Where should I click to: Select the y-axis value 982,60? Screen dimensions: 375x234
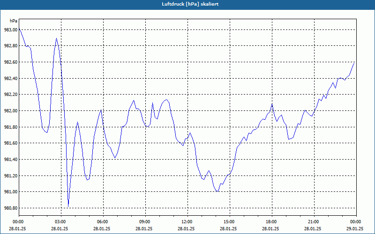pyautogui.click(x=10, y=62)
